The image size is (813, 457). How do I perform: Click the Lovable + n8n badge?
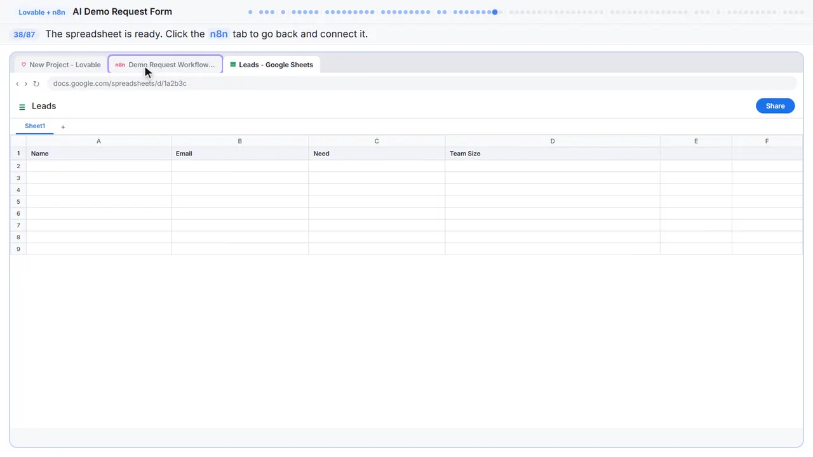click(42, 12)
